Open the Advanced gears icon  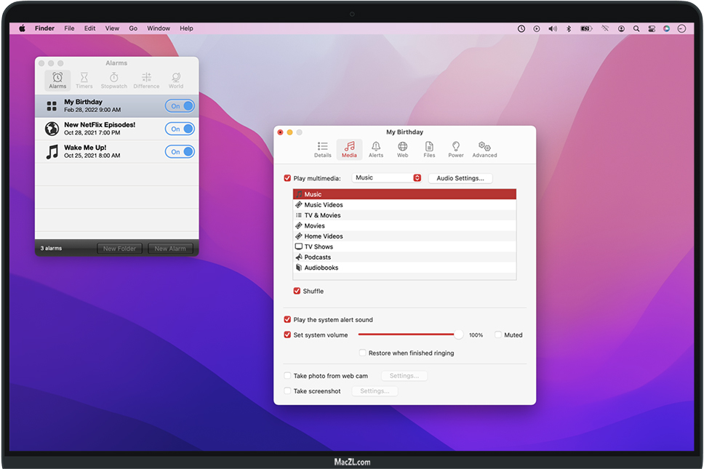[484, 147]
